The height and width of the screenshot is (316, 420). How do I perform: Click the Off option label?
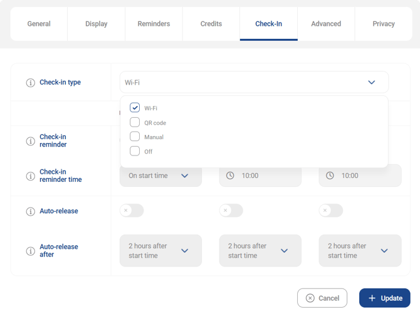click(x=149, y=152)
